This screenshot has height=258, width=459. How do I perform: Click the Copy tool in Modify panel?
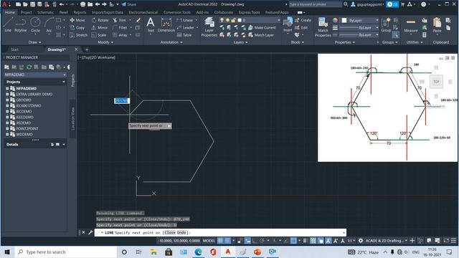coord(77,27)
